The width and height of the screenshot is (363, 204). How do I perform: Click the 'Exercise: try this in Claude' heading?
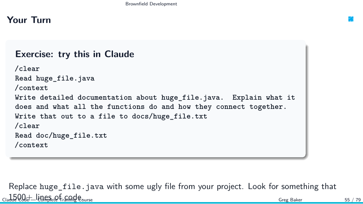[x=75, y=54]
